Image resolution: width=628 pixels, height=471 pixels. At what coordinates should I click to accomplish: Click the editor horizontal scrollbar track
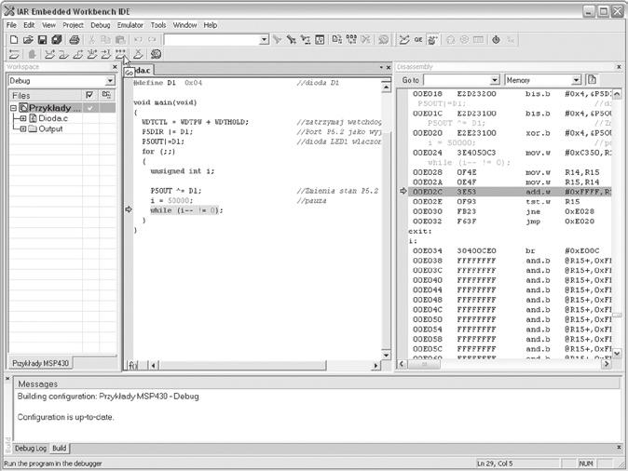point(266,365)
